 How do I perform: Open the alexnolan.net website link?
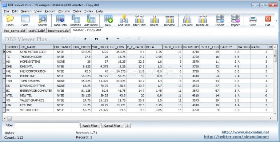pyautogui.click(x=245, y=132)
